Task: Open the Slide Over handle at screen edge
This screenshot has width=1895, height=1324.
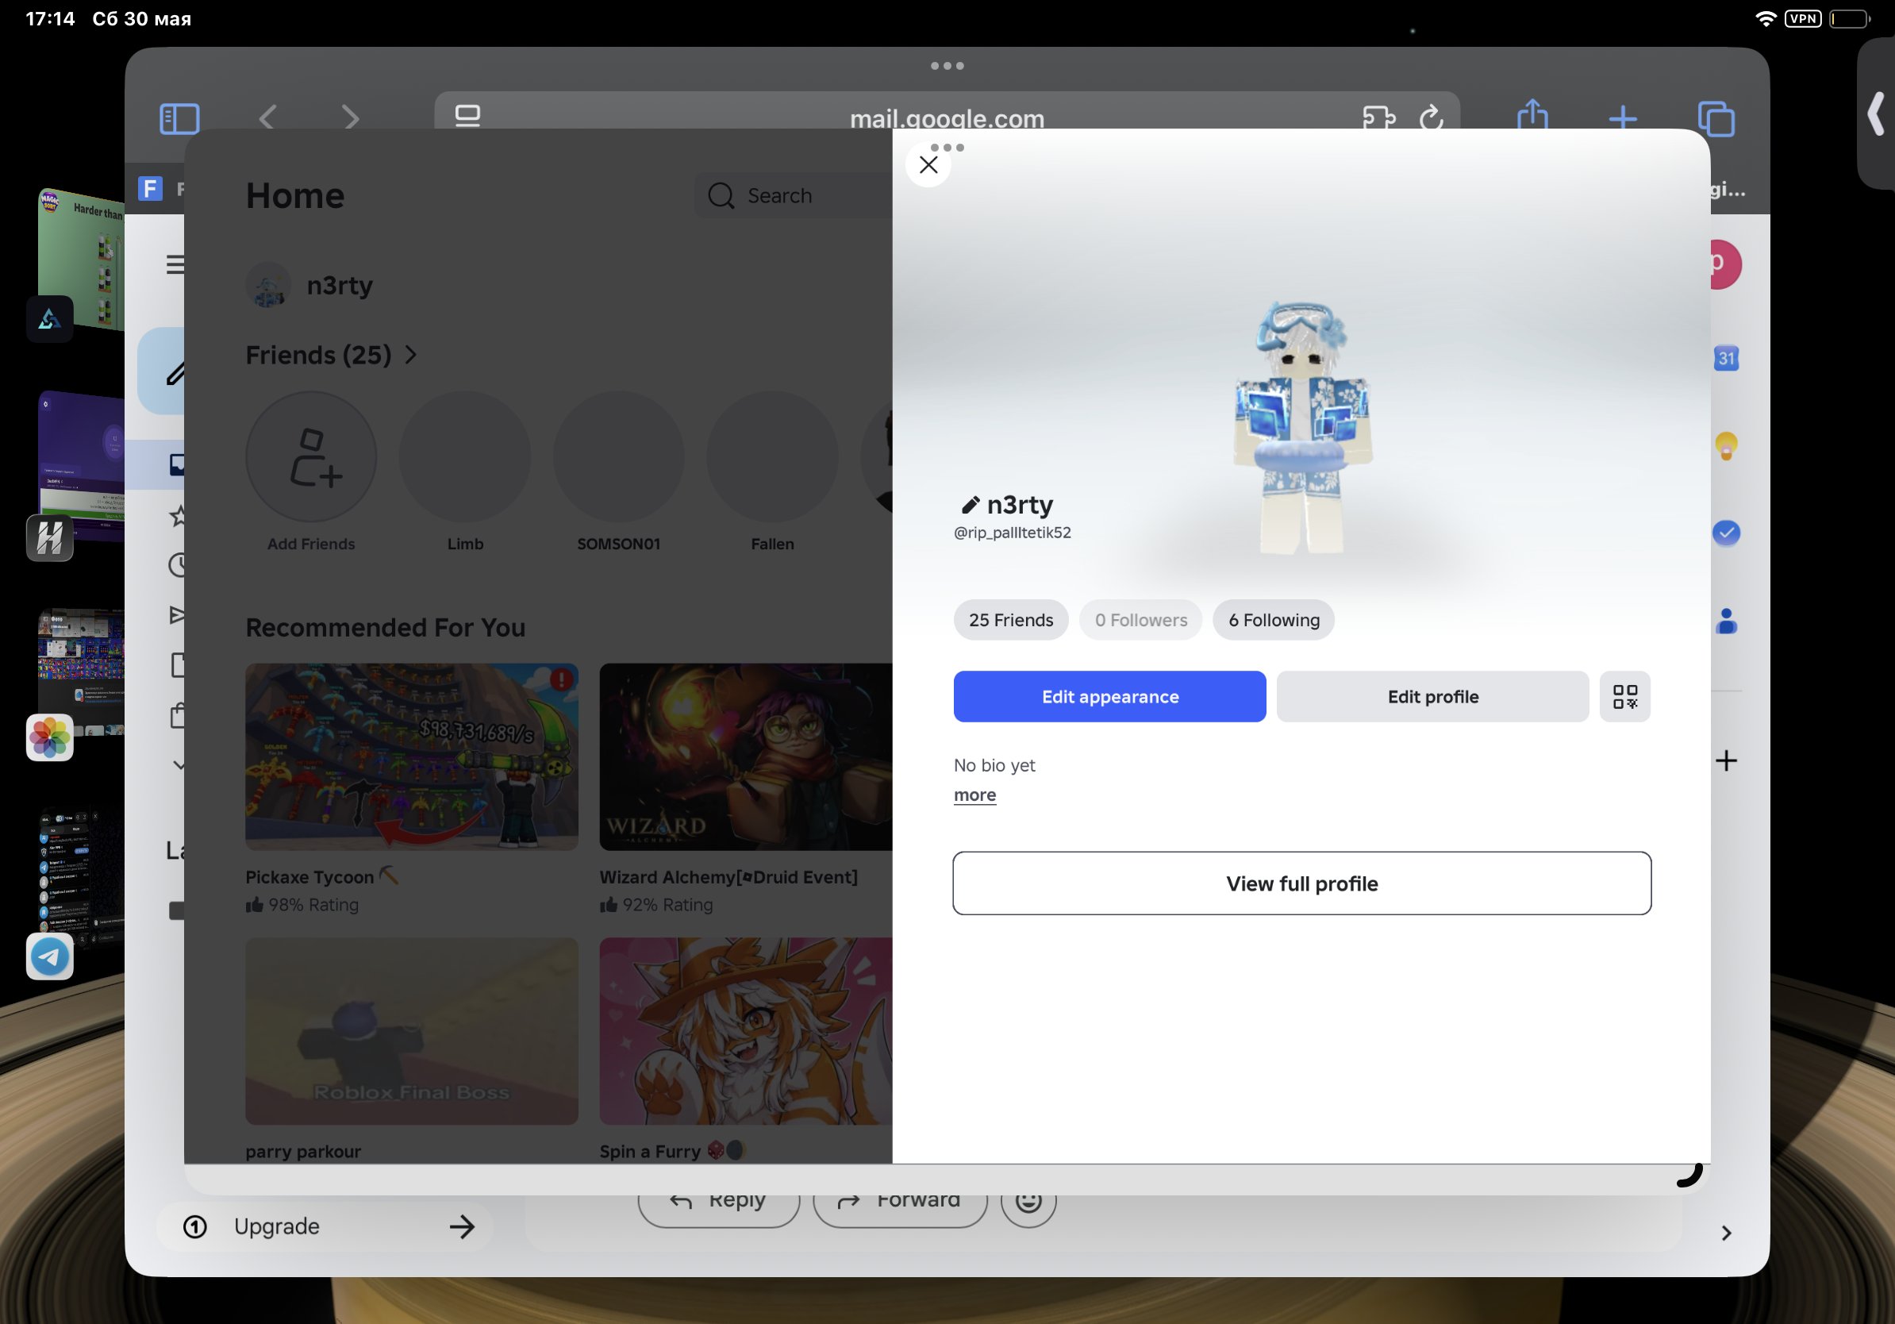Action: click(1875, 114)
